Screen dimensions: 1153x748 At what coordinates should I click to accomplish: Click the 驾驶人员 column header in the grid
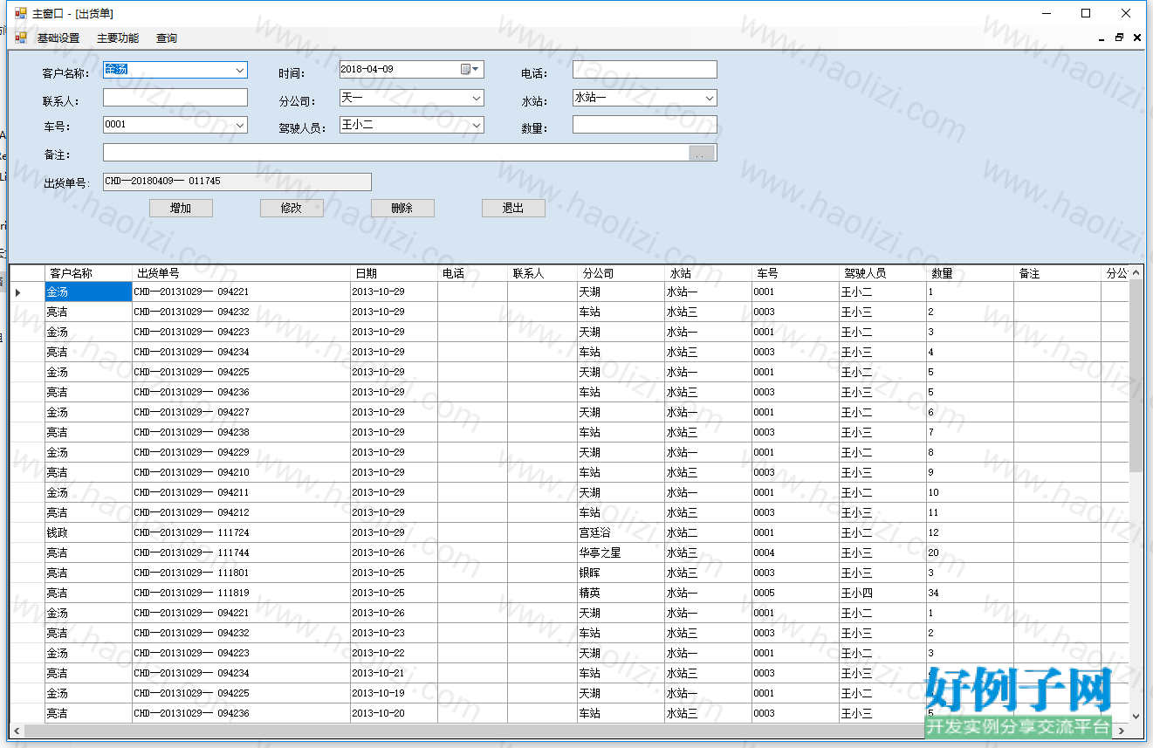pos(882,273)
